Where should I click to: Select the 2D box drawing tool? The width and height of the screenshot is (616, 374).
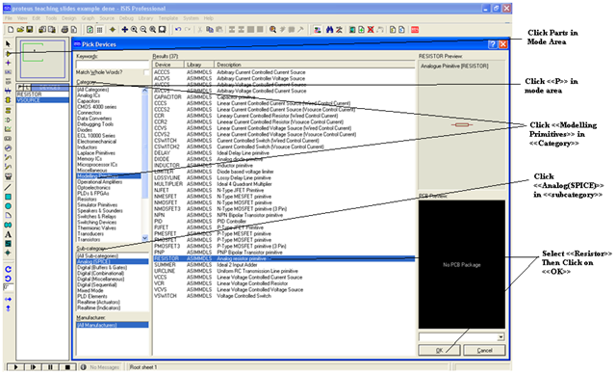tap(8, 197)
